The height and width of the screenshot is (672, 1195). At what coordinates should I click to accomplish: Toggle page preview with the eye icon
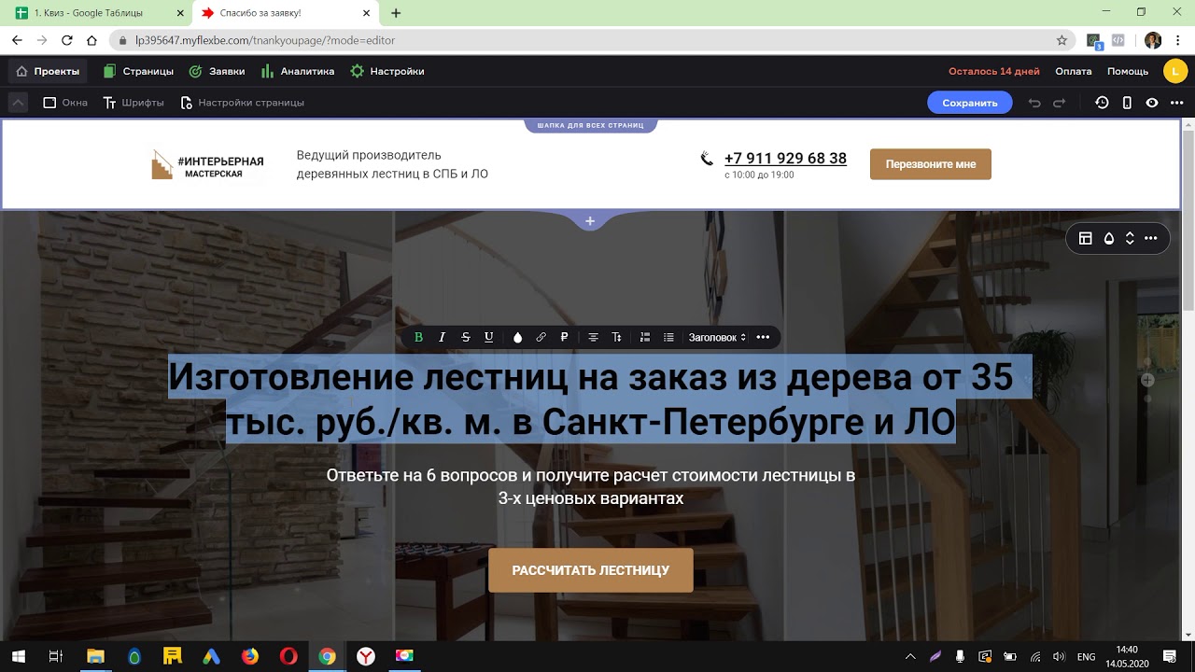point(1152,103)
